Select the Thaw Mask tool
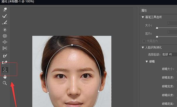Screen dimensions: 177x107 coord(5,62)
